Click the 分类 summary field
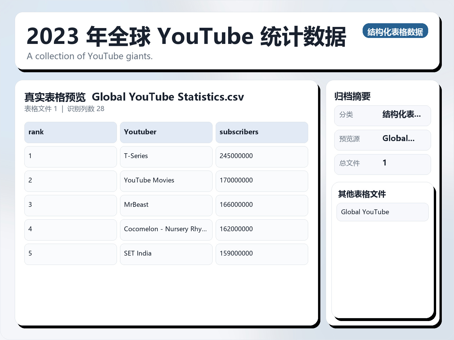This screenshot has height=340, width=454. pyautogui.click(x=383, y=115)
